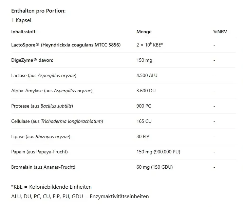The image size is (243, 207).
Task: Select the 'Menge' column header
Action: click(144, 32)
